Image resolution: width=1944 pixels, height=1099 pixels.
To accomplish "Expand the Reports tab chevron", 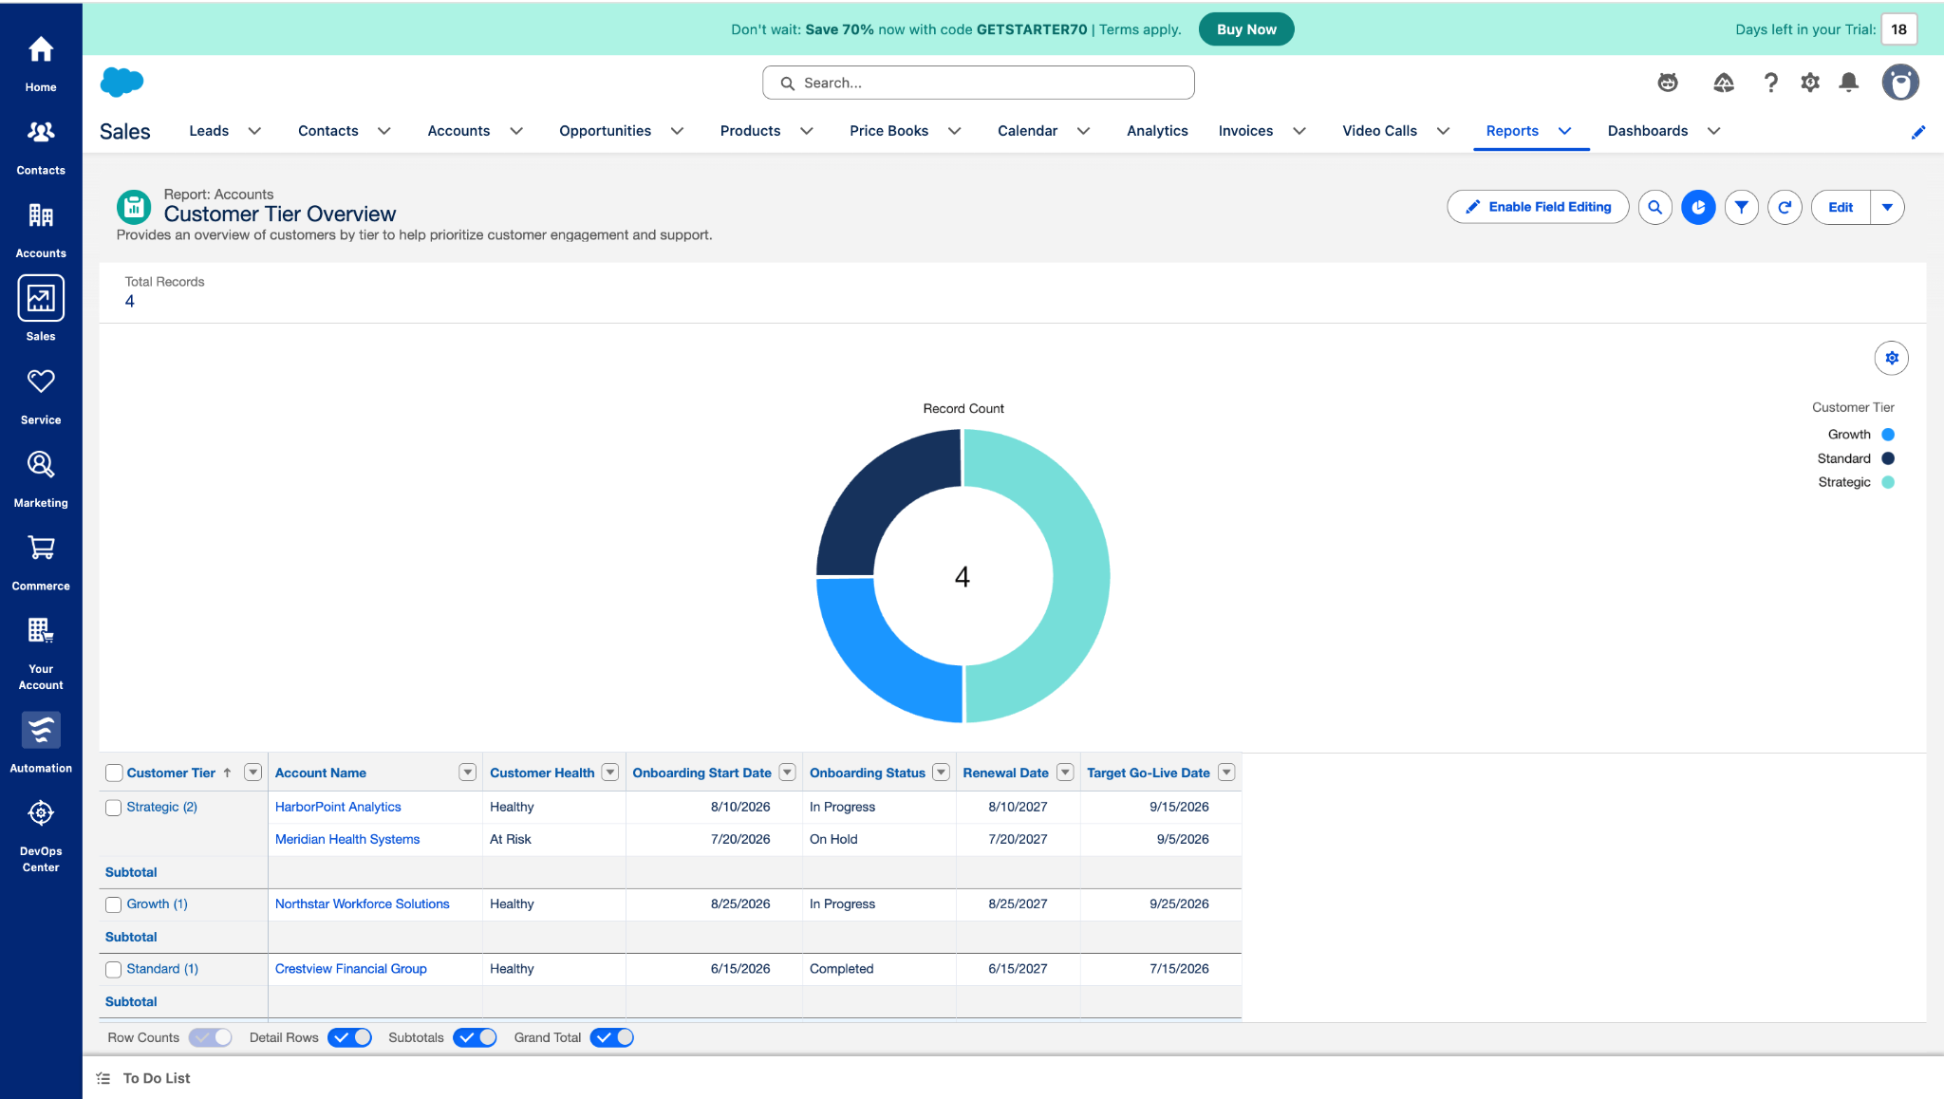I will [x=1564, y=131].
